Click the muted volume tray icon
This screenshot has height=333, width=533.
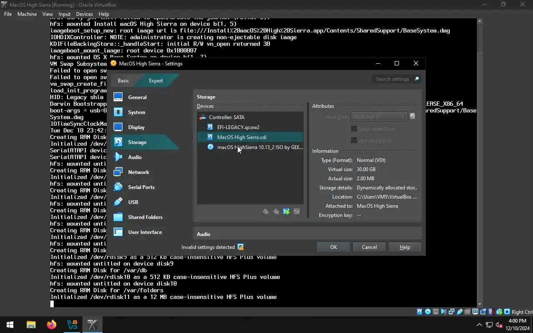(x=499, y=325)
